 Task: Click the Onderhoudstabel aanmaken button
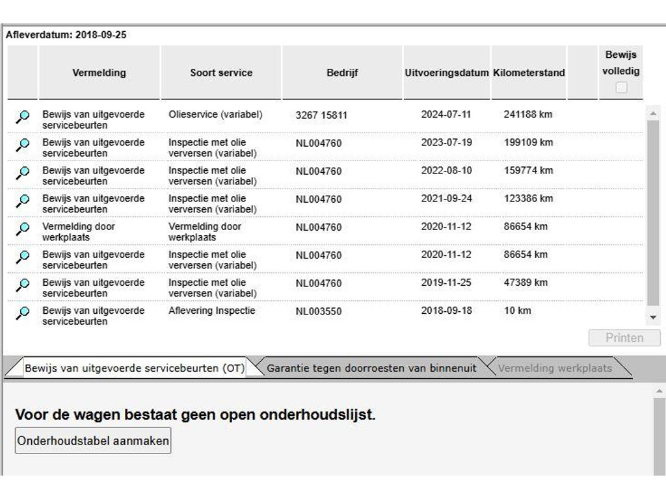pyautogui.click(x=93, y=441)
